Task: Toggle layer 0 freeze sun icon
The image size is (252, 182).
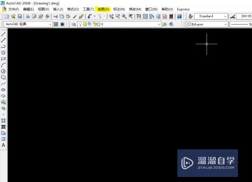Action: [85, 24]
